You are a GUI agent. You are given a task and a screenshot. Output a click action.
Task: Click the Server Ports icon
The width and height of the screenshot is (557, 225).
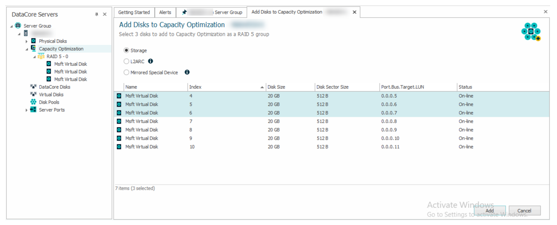coord(34,110)
